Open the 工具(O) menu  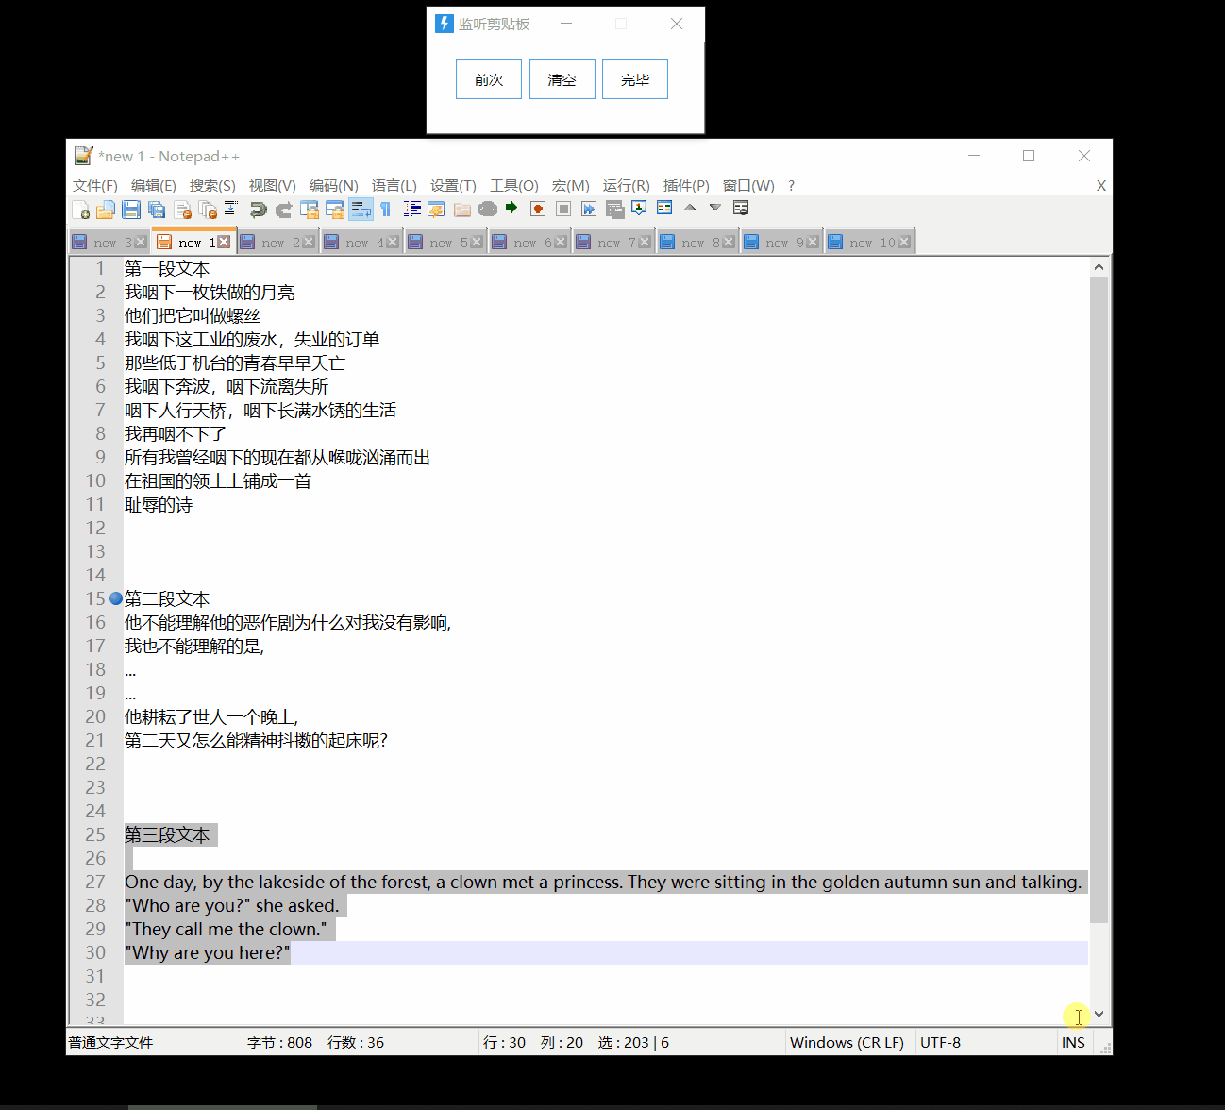(514, 185)
